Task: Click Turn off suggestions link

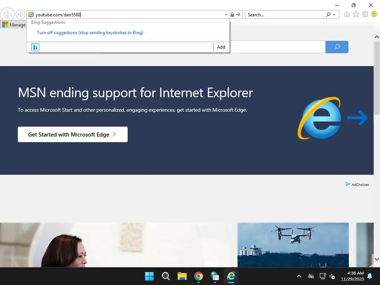Action: (x=90, y=33)
